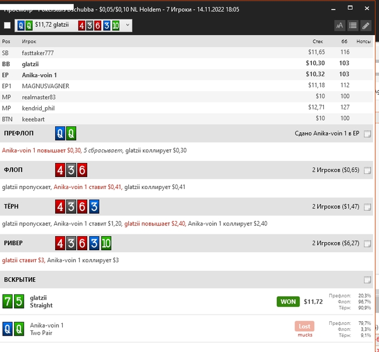This screenshot has height=352, width=379.
Task: Click the red 4 flop card
Action: (60, 170)
